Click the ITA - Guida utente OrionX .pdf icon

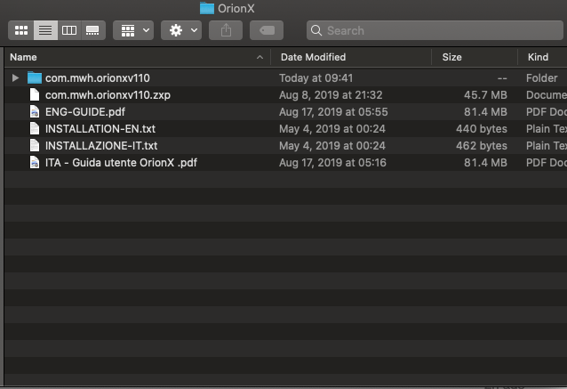35,163
